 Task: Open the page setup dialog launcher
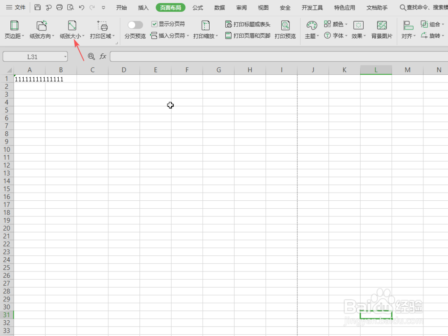(116, 43)
